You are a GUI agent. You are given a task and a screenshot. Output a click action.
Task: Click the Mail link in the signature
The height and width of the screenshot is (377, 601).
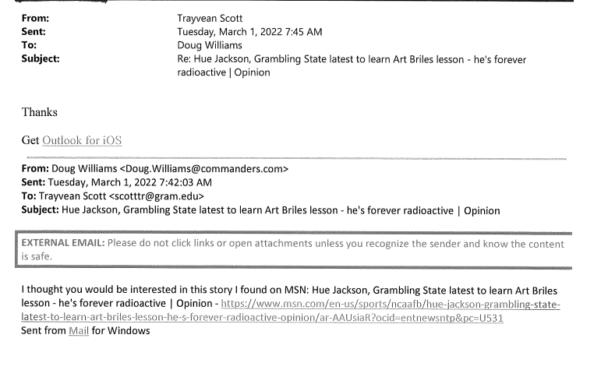(x=79, y=330)
